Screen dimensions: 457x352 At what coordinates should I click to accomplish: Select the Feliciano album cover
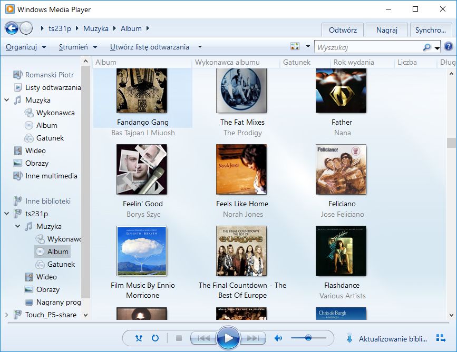(341, 169)
